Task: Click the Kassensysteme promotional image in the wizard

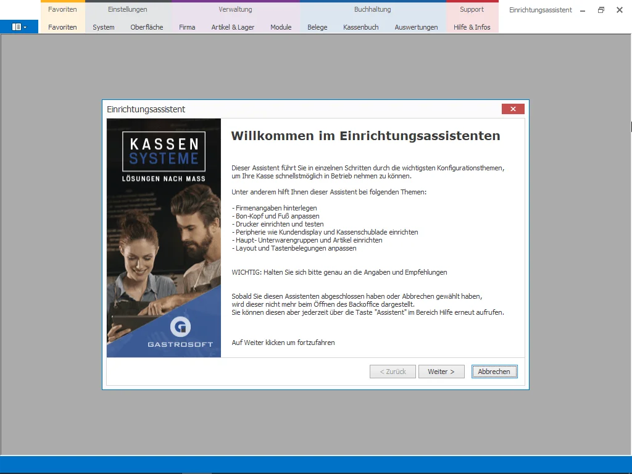Action: (x=164, y=238)
